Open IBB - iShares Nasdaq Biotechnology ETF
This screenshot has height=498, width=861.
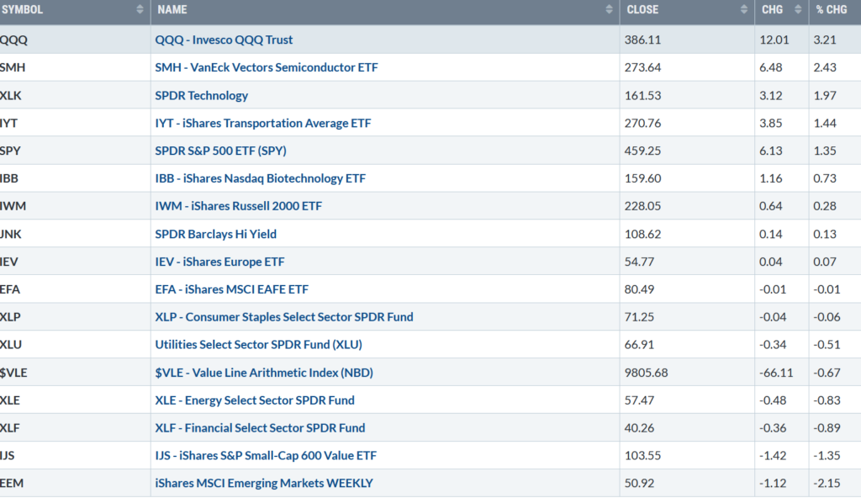point(261,178)
